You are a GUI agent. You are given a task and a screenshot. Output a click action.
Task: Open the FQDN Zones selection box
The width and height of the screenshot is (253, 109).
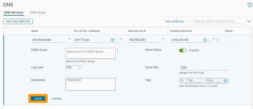point(91,53)
